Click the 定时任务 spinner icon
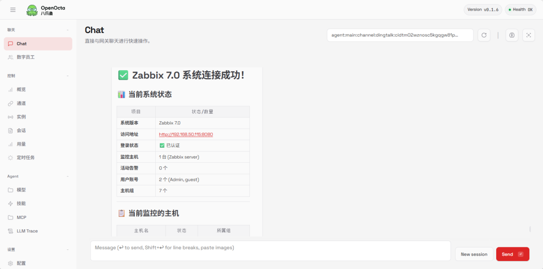The width and height of the screenshot is (543, 269). tap(11, 158)
